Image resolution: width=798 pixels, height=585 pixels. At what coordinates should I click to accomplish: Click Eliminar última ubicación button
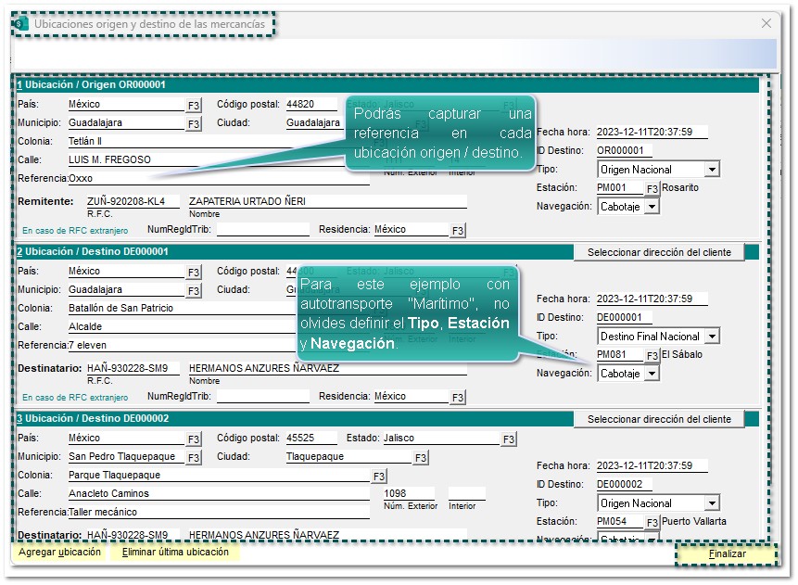[x=175, y=553]
